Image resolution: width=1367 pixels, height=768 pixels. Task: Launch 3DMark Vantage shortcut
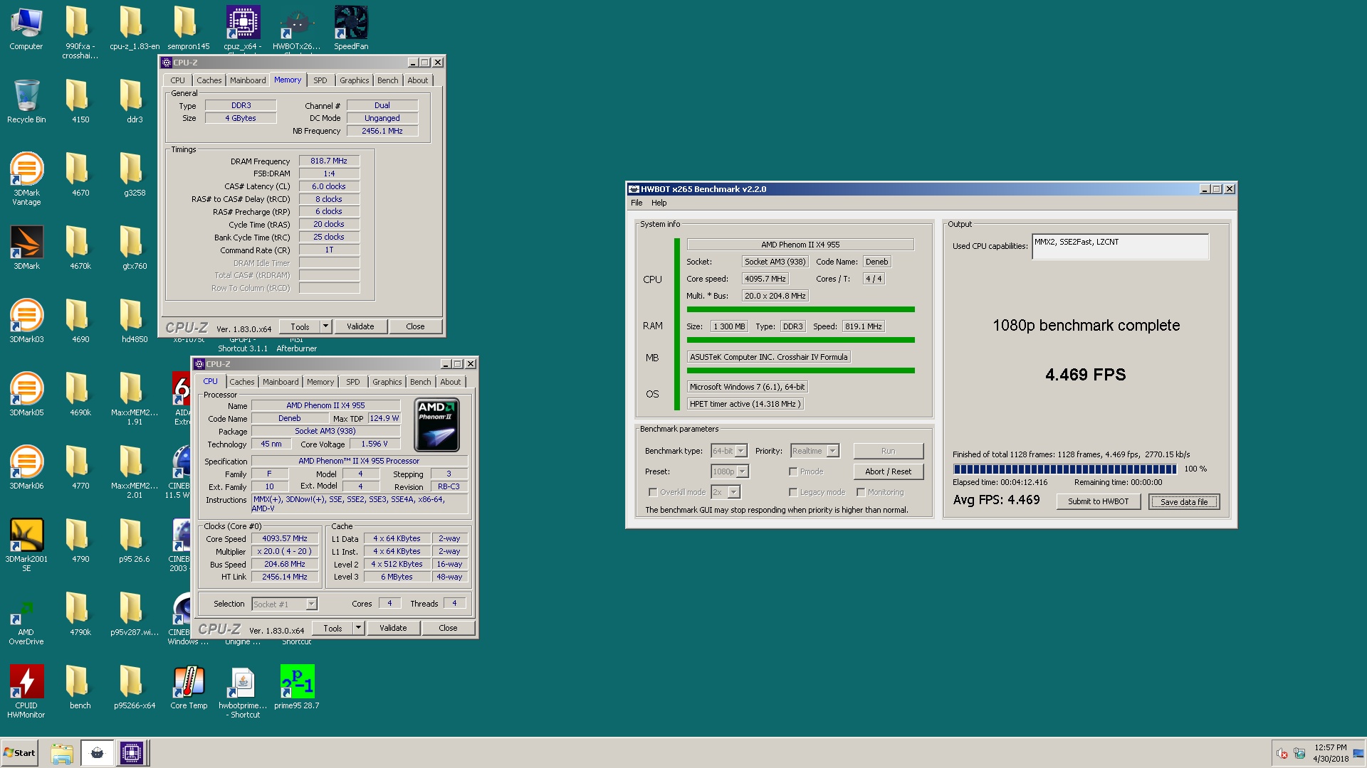(26, 178)
